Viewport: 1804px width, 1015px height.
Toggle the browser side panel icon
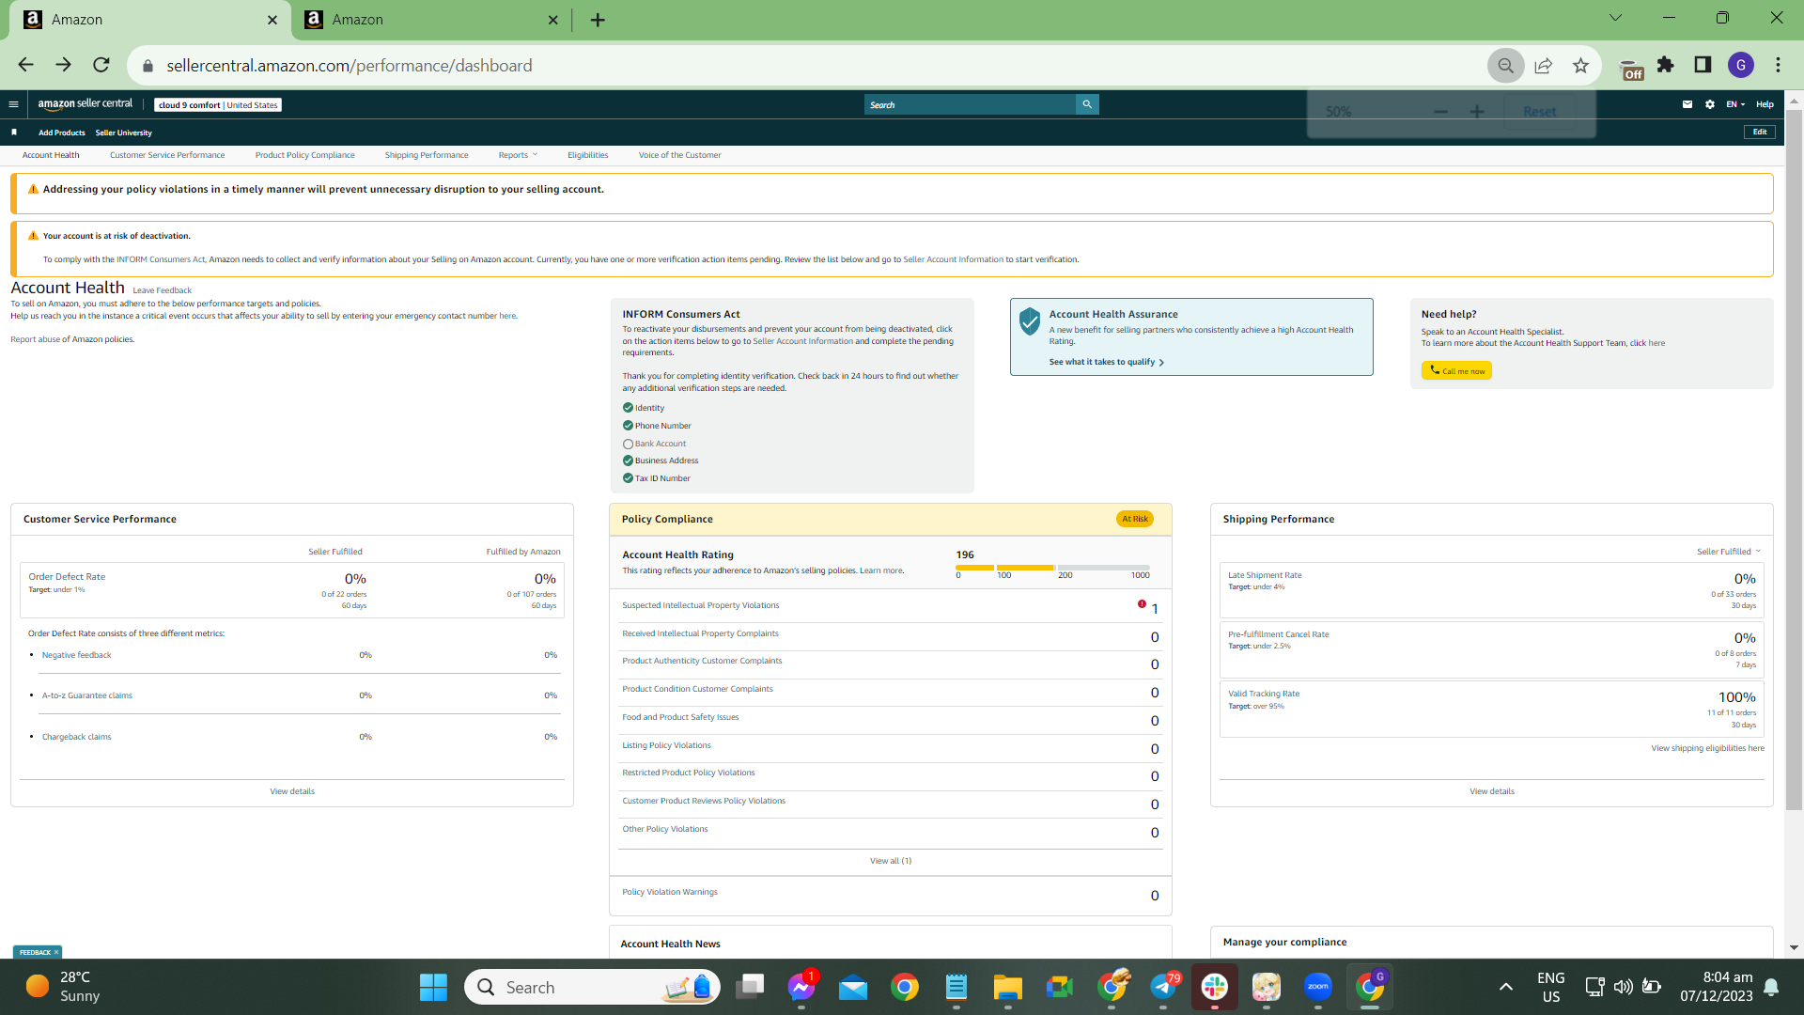pos(1703,65)
